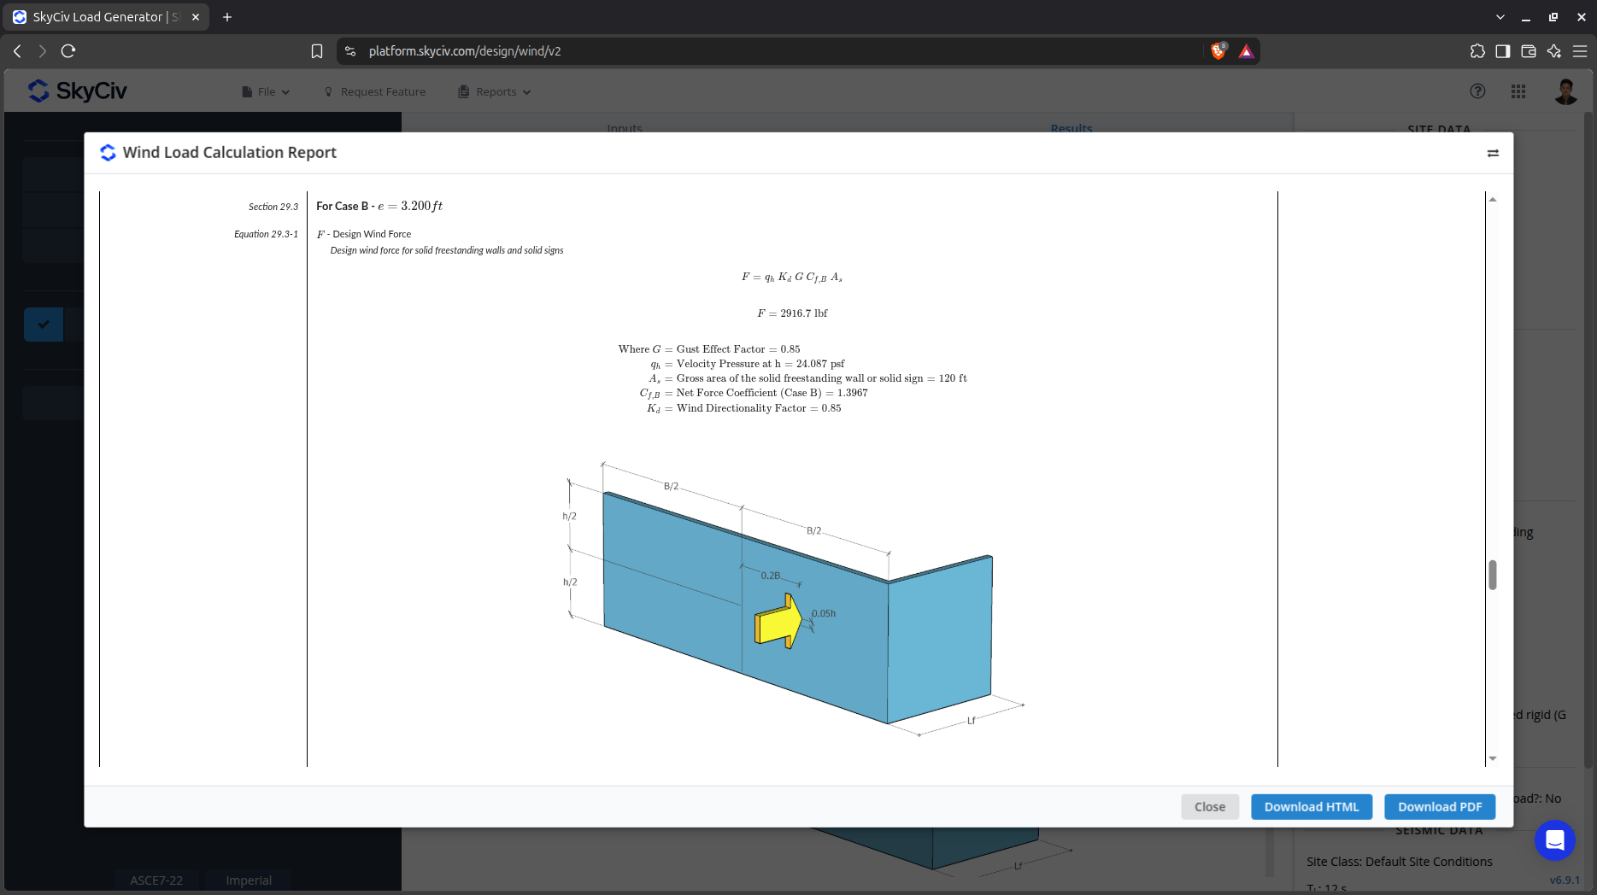This screenshot has height=895, width=1597.
Task: Open the Reports dropdown menu
Action: coord(495,92)
